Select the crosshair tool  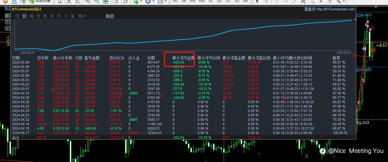pyautogui.click(x=266, y=2)
